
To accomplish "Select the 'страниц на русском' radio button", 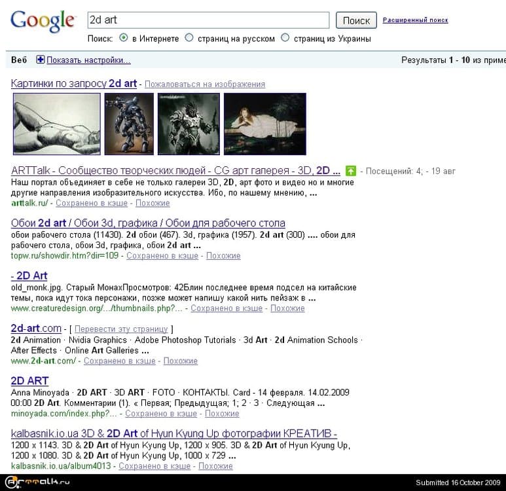I will click(189, 38).
